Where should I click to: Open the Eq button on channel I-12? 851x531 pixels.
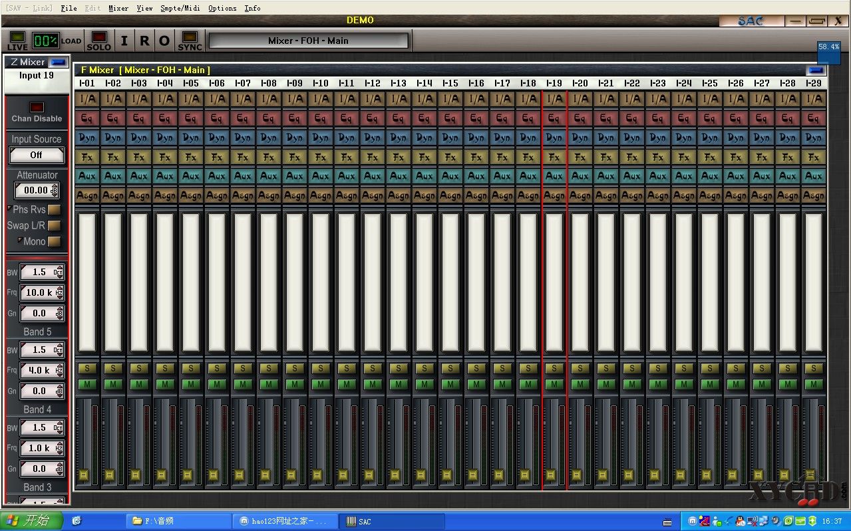[x=373, y=118]
